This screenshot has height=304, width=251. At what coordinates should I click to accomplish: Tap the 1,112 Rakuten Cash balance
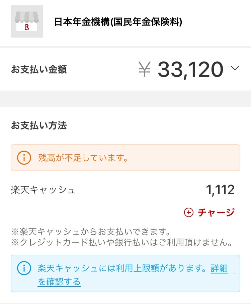point(220,190)
